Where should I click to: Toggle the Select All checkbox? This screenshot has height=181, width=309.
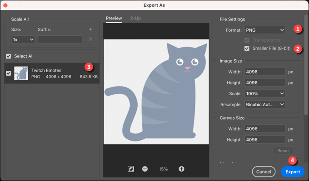tap(9, 56)
